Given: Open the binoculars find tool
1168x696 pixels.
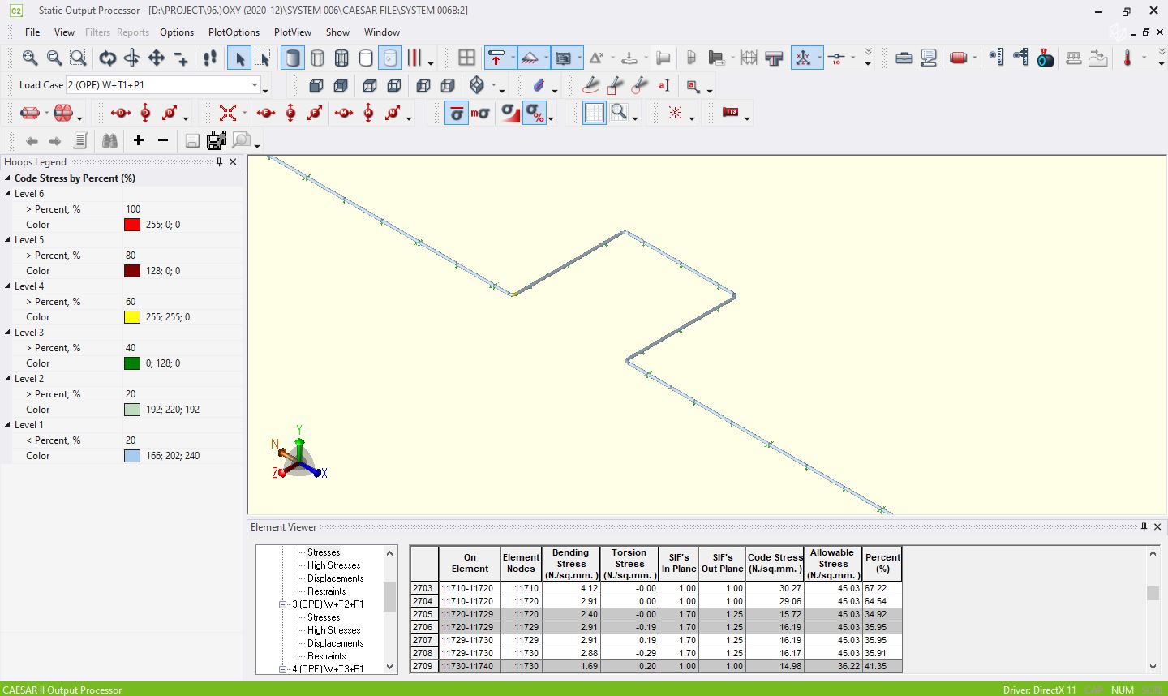Looking at the screenshot, I should 109,140.
